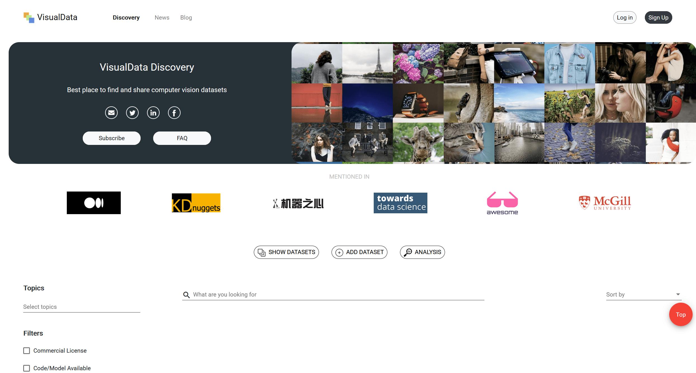Click the VisualData logo icon
696x373 pixels.
click(x=29, y=18)
